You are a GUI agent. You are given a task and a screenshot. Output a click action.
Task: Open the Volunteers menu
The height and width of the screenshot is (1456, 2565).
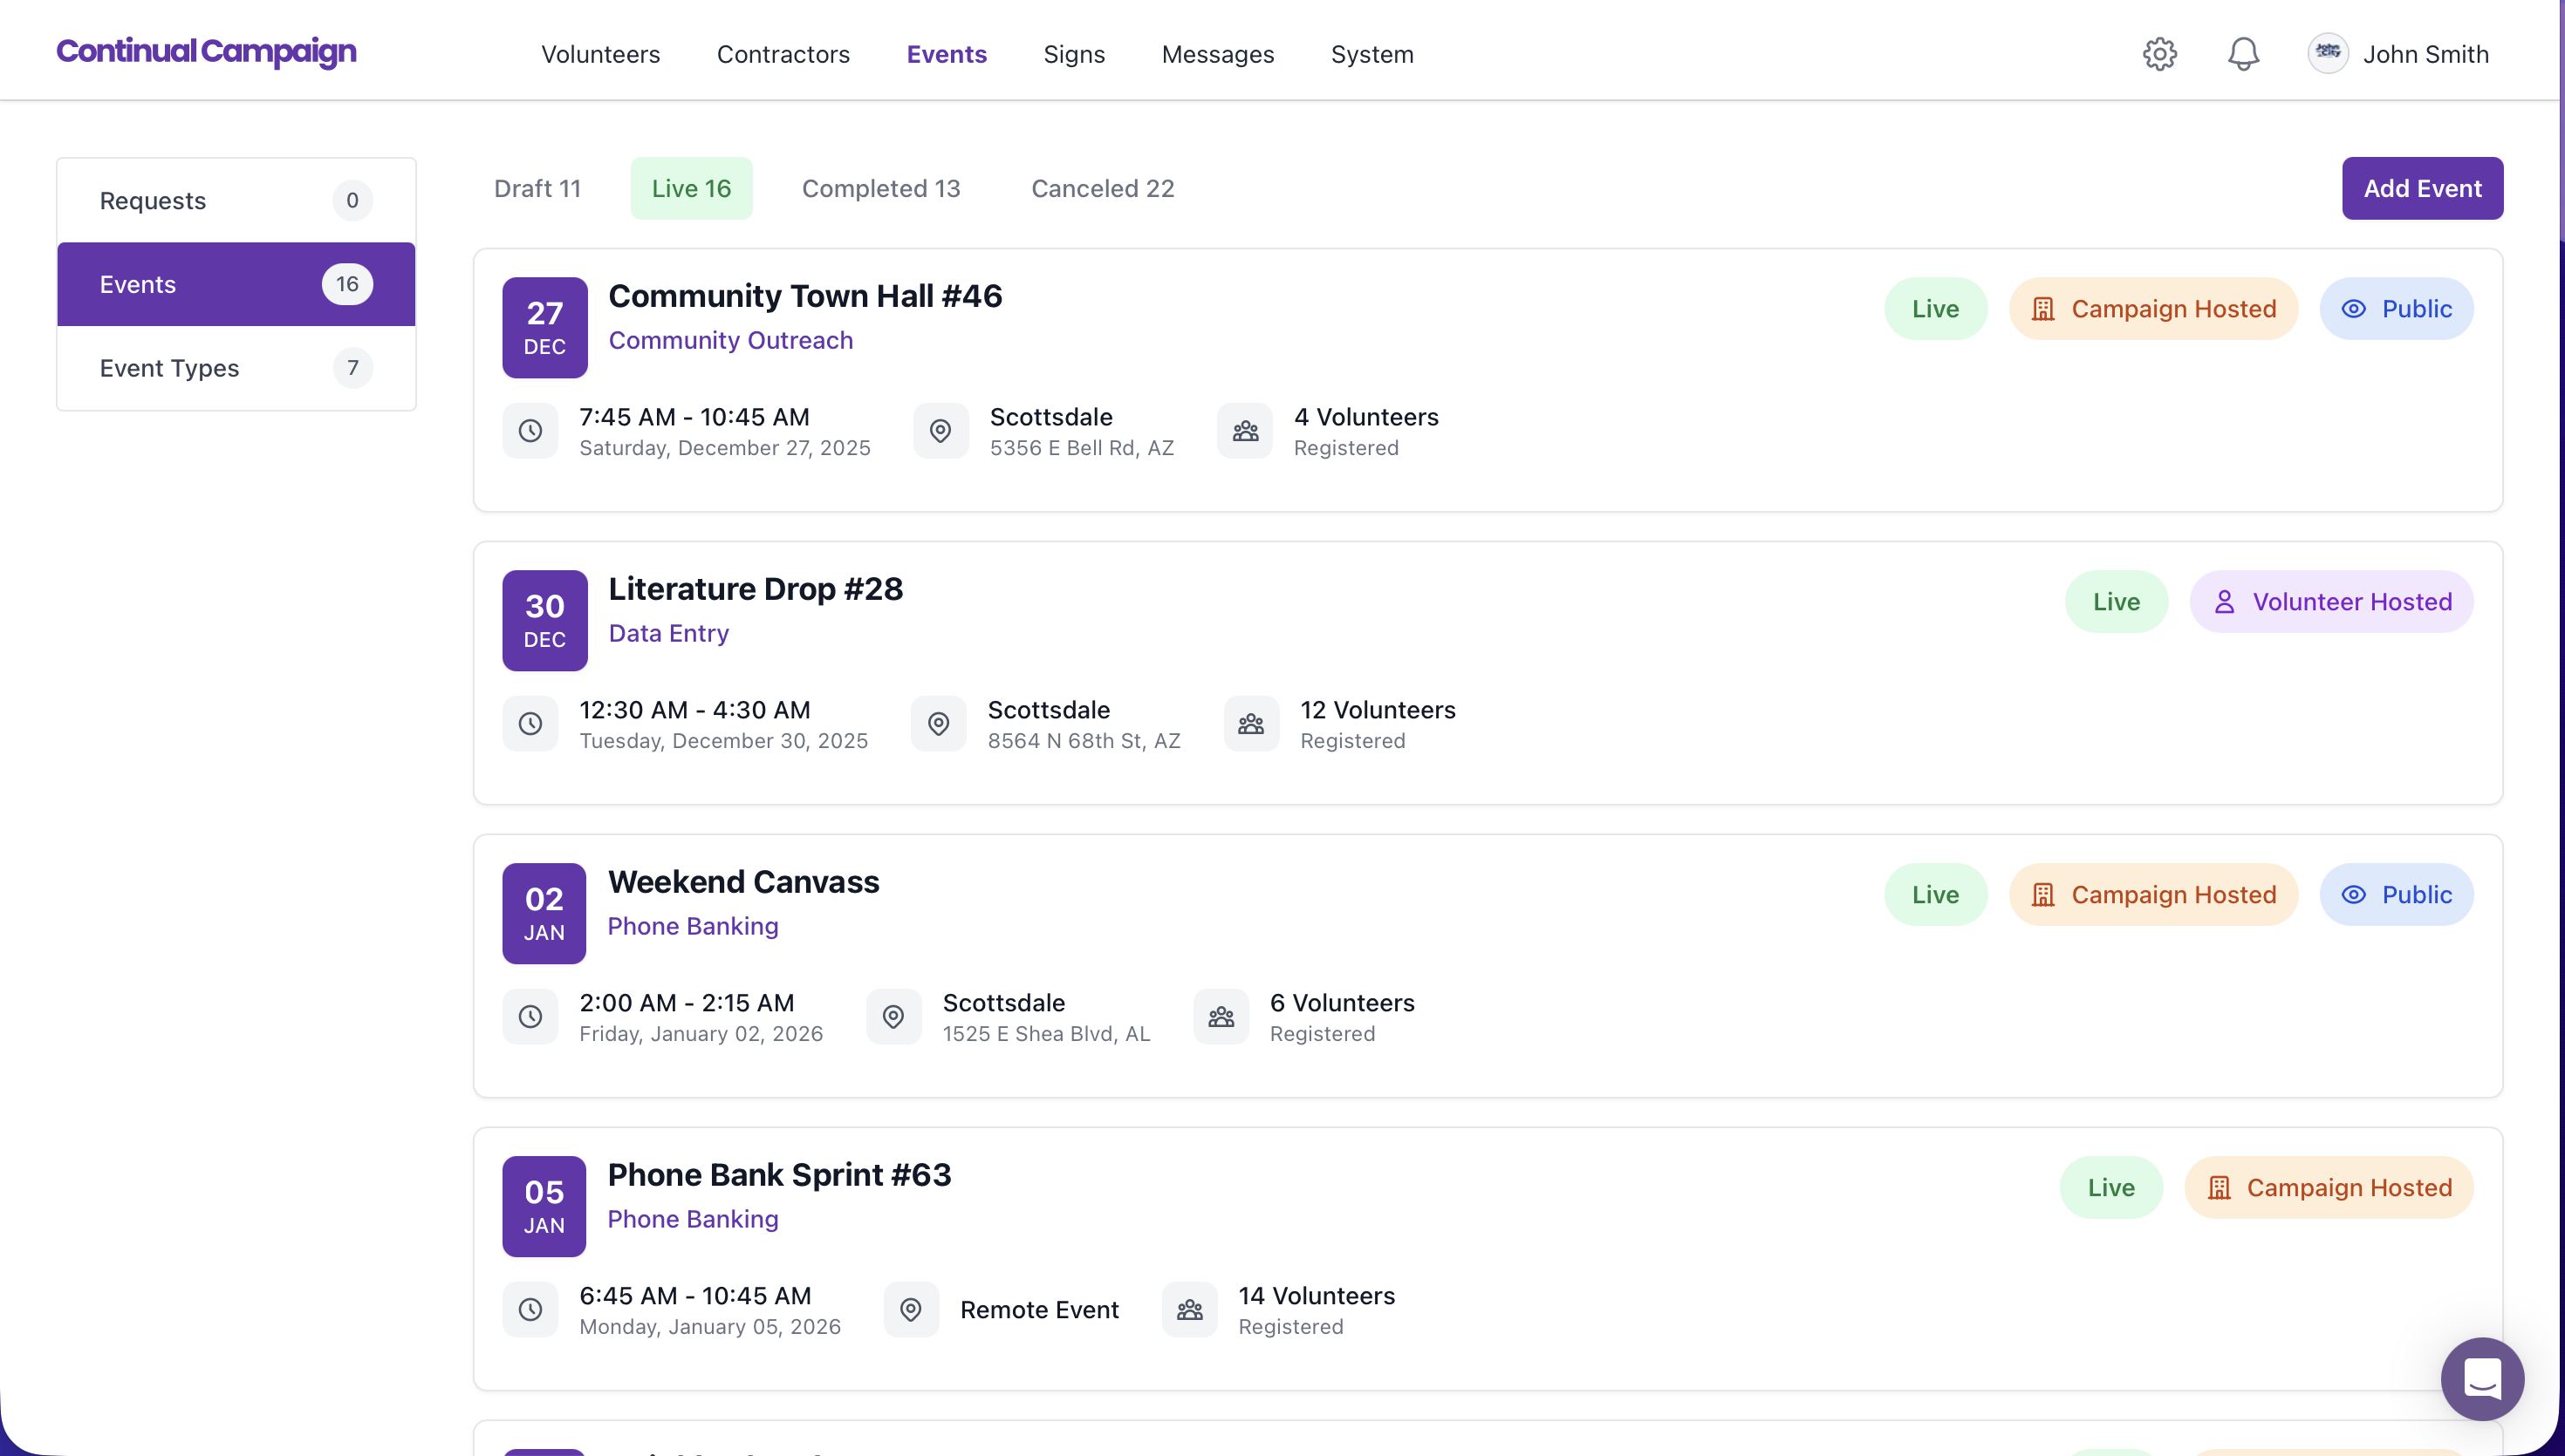point(600,54)
